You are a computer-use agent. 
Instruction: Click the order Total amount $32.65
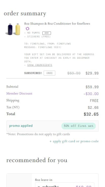(91, 114)
